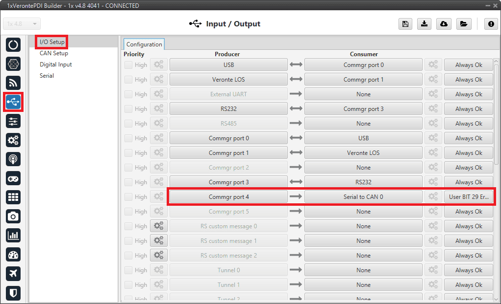
Task: Click the Veronte LOS producer button
Action: click(x=228, y=80)
